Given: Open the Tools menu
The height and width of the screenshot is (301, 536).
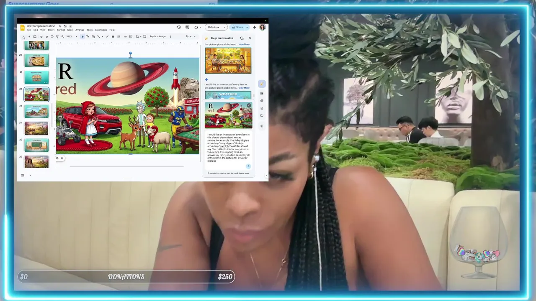Looking at the screenshot, I should coord(90,30).
